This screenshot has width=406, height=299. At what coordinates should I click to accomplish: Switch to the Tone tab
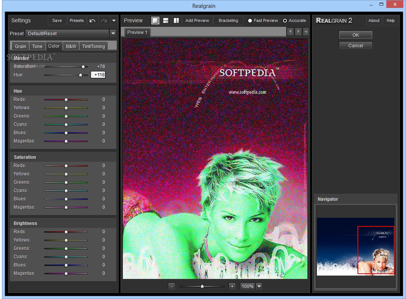point(37,46)
